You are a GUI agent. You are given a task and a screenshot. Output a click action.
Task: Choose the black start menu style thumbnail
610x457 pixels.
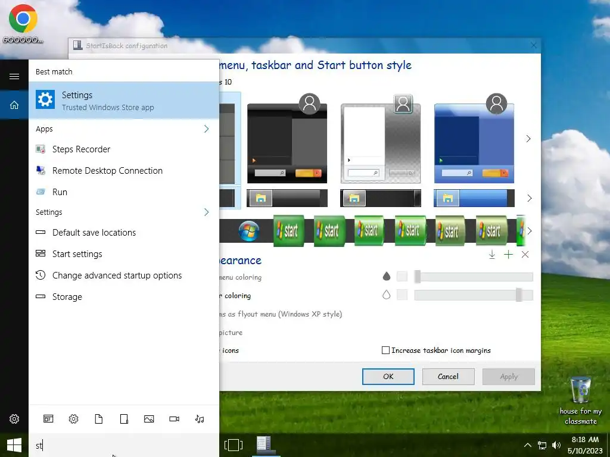pos(287,139)
